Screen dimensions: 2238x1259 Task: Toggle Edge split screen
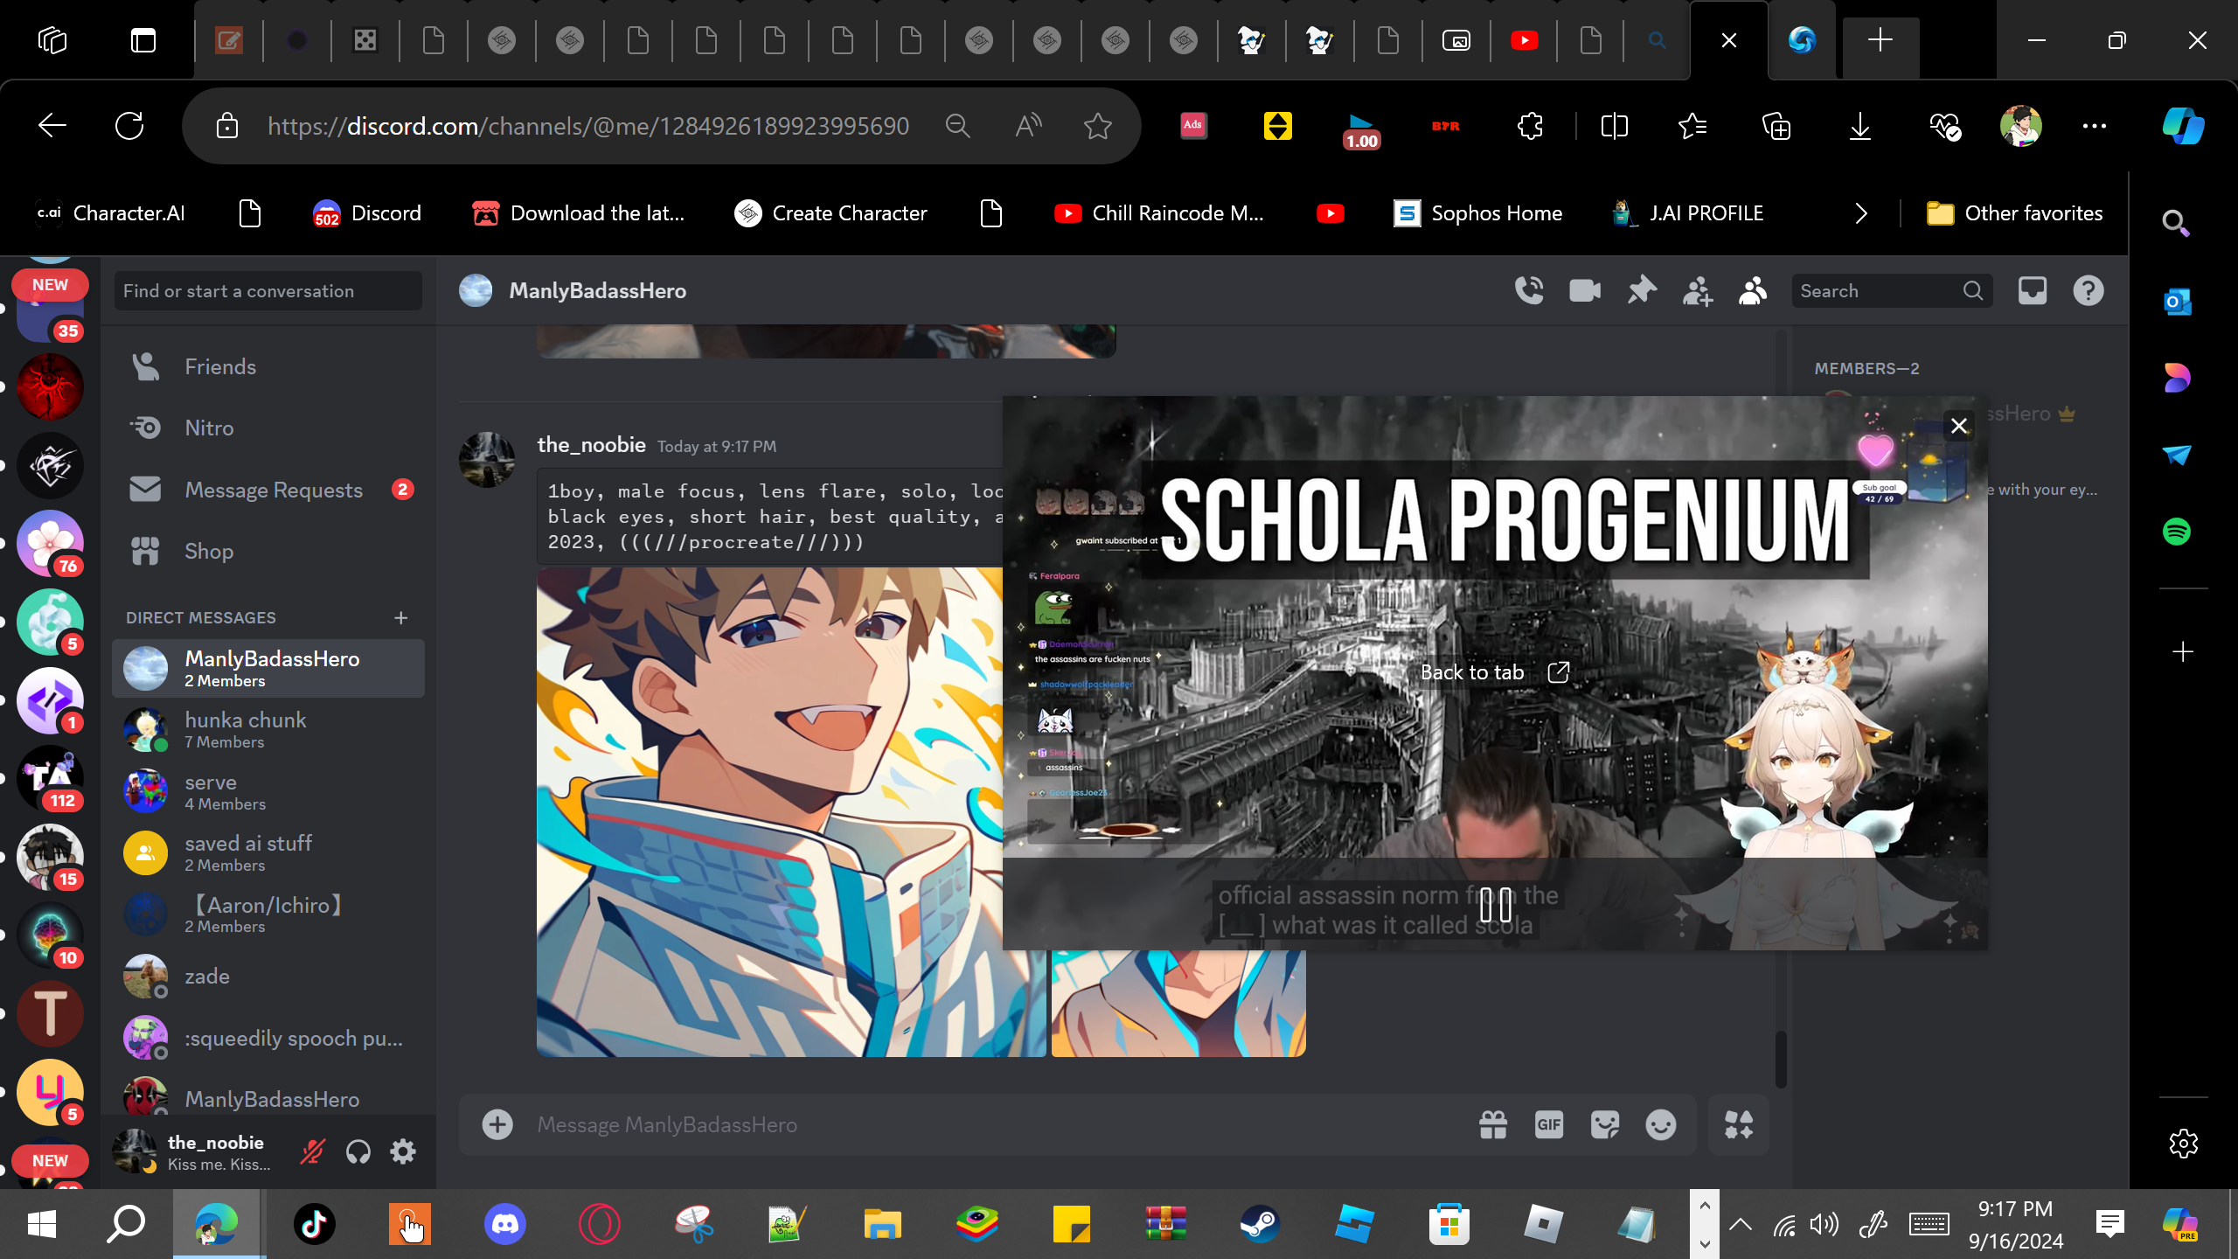[x=1614, y=126]
